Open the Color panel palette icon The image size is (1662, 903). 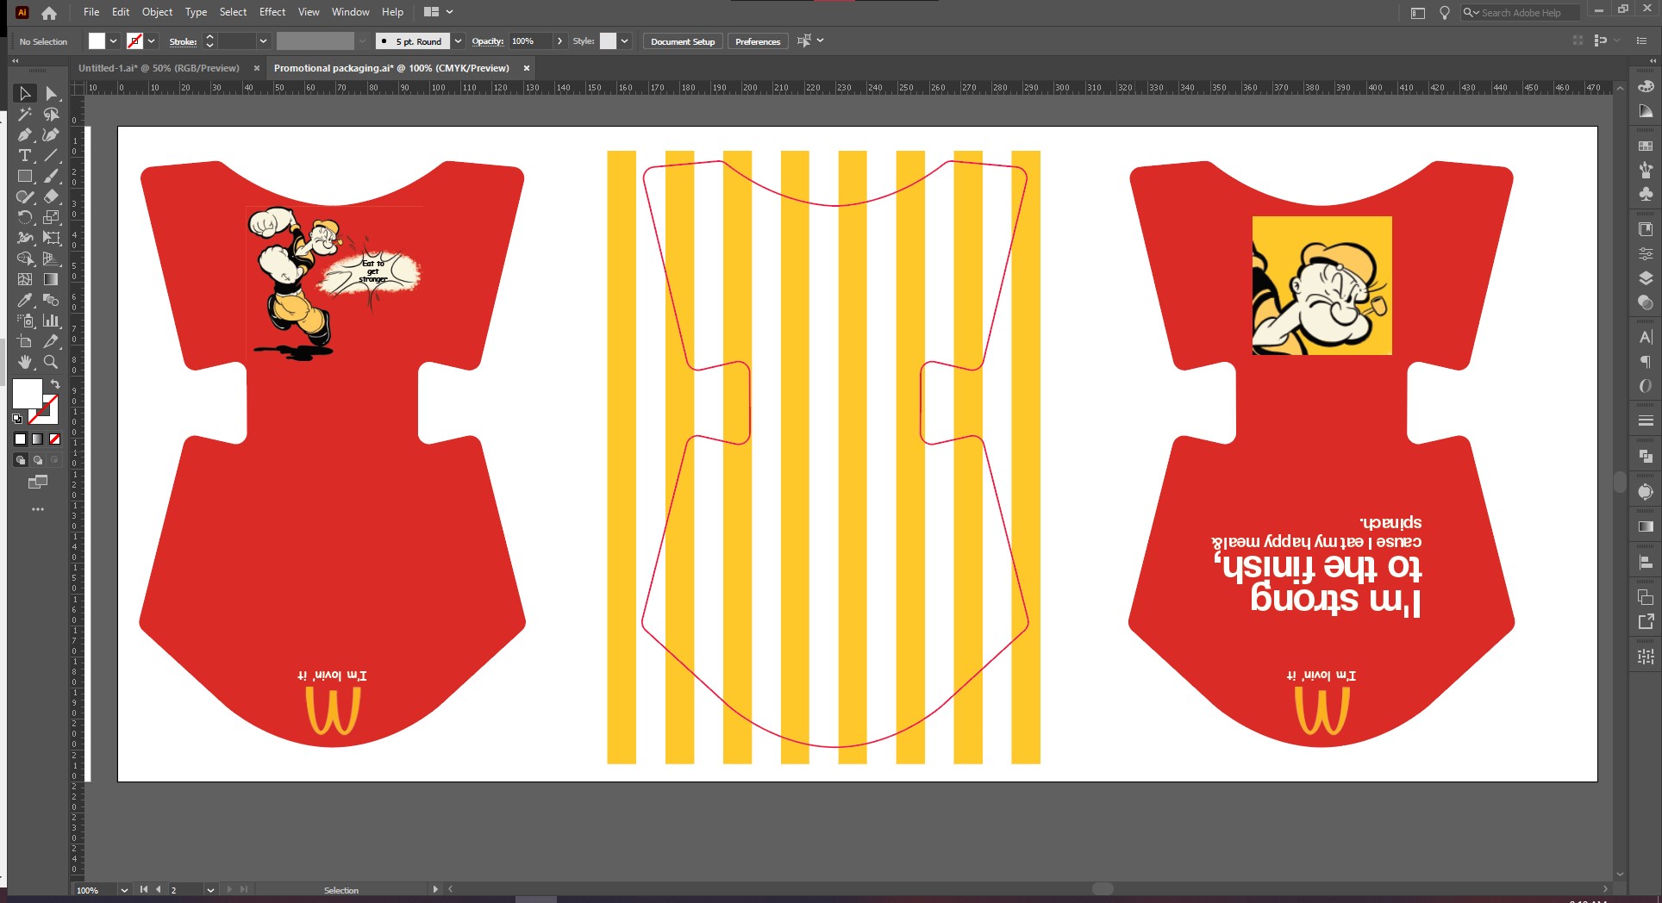coord(1646,86)
